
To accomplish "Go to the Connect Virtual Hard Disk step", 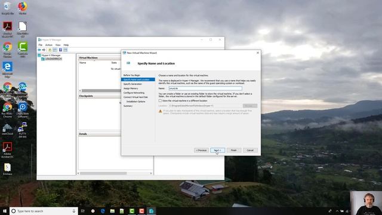I will (135, 97).
